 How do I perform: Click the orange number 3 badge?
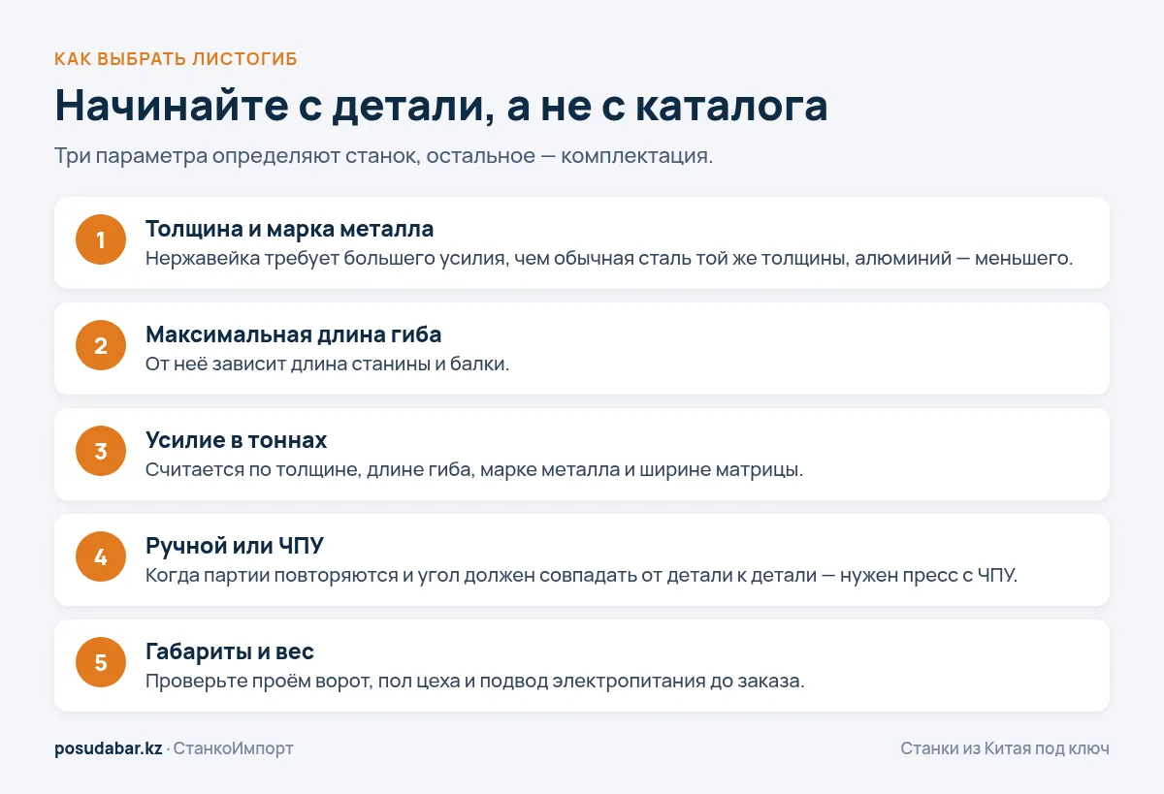101,452
